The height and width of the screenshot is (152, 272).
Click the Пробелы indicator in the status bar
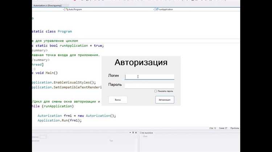pyautogui.click(x=234, y=128)
